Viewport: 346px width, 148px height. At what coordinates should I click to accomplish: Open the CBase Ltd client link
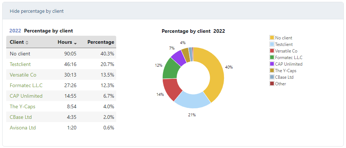point(22,117)
